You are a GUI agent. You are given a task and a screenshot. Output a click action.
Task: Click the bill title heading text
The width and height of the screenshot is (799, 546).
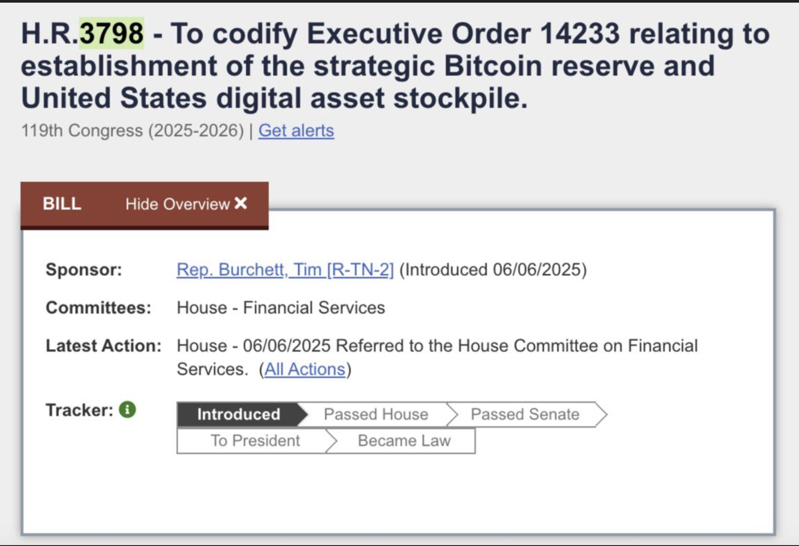(396, 65)
